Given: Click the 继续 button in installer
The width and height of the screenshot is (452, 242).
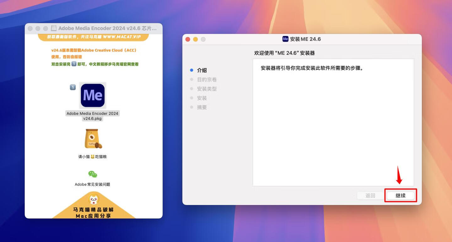Looking at the screenshot, I should click(x=401, y=196).
